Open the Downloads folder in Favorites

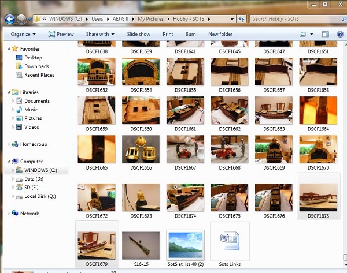click(36, 66)
